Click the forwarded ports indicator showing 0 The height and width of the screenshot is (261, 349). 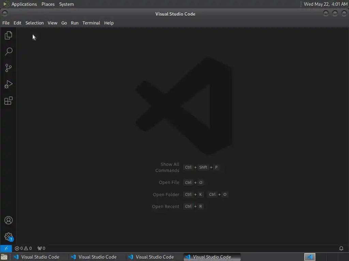41,248
